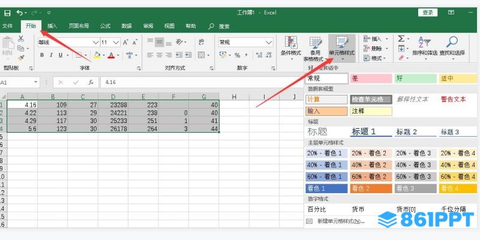Toggle middle vertical alignment
This screenshot has width=480, height=240.
click(x=159, y=42)
